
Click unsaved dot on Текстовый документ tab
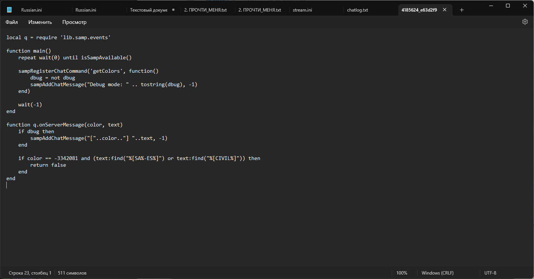[173, 10]
